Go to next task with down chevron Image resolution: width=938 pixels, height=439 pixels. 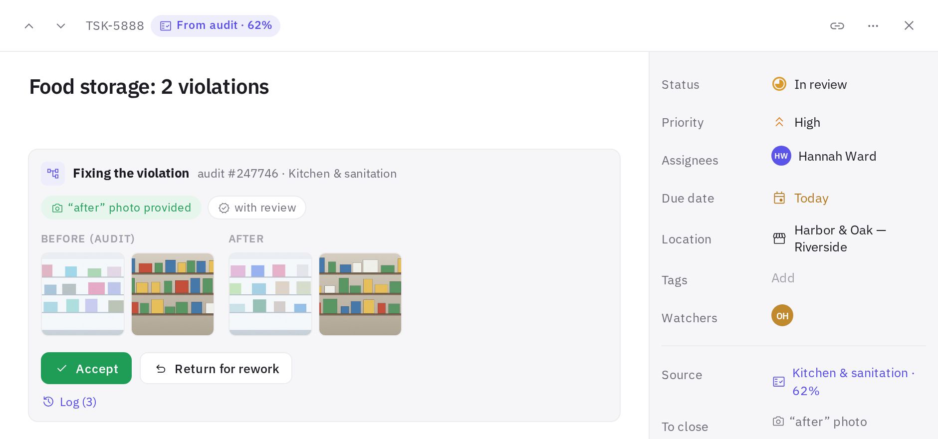61,26
